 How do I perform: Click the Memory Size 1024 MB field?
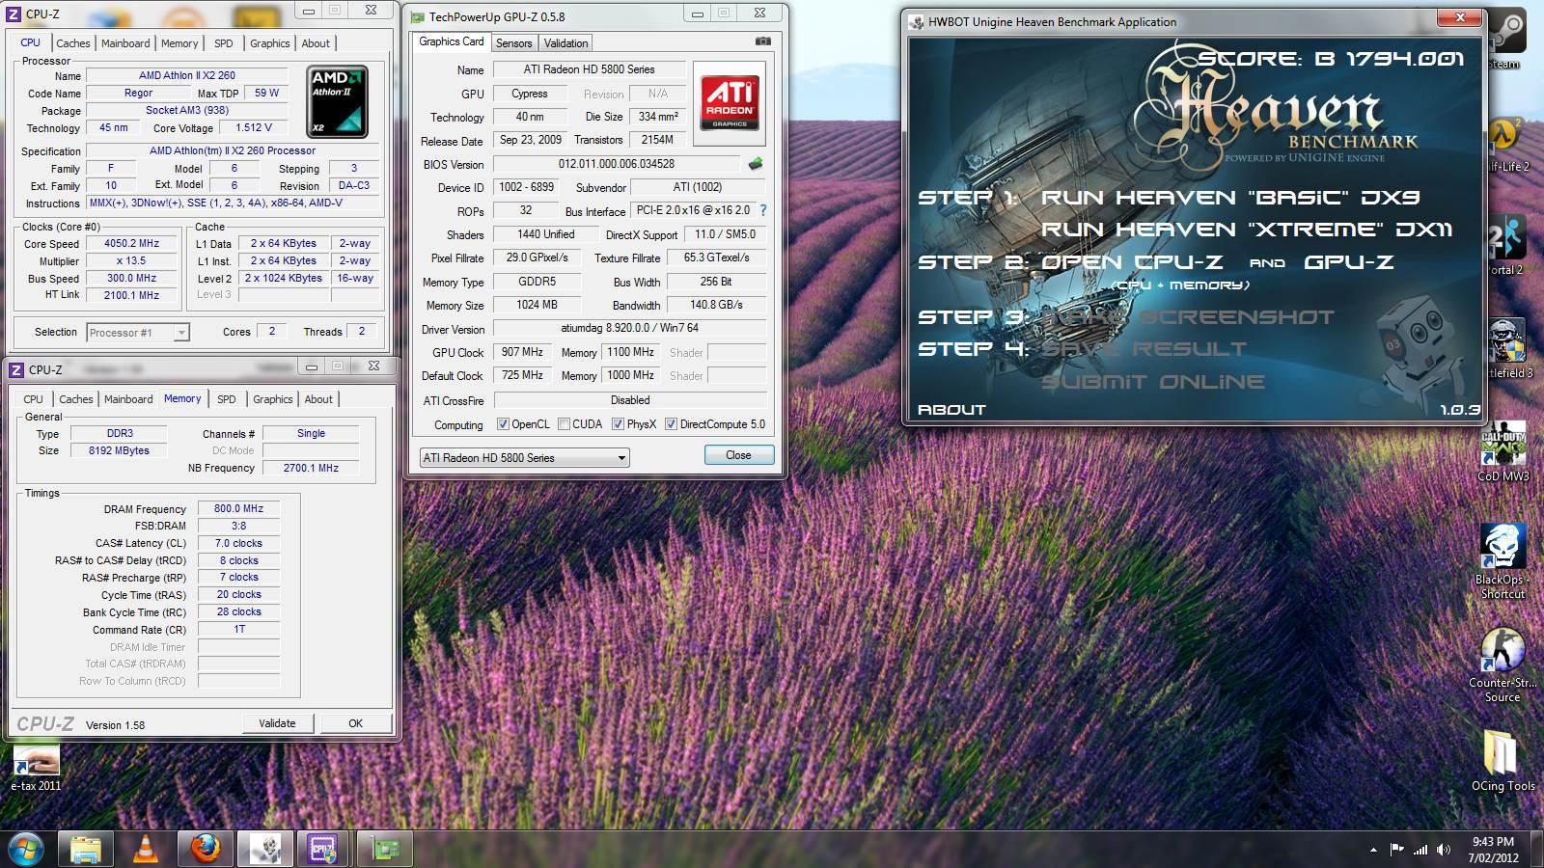coord(538,305)
